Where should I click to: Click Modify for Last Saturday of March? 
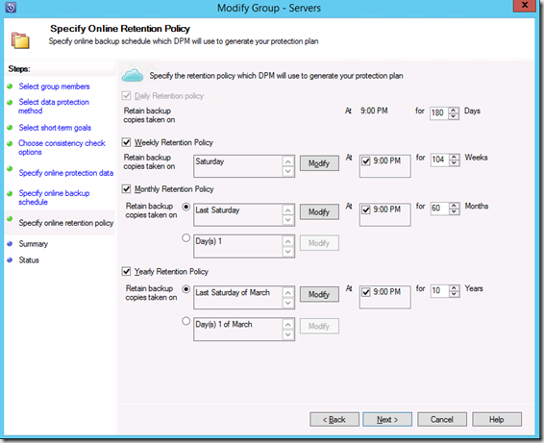tap(319, 294)
